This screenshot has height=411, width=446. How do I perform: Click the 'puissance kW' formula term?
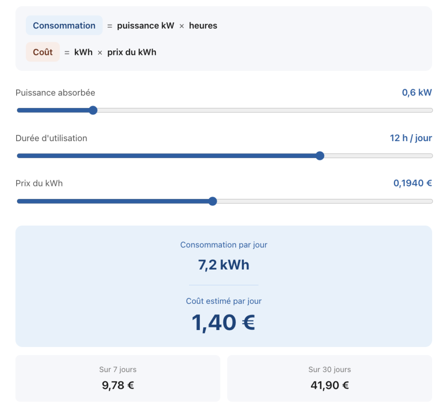pos(145,26)
